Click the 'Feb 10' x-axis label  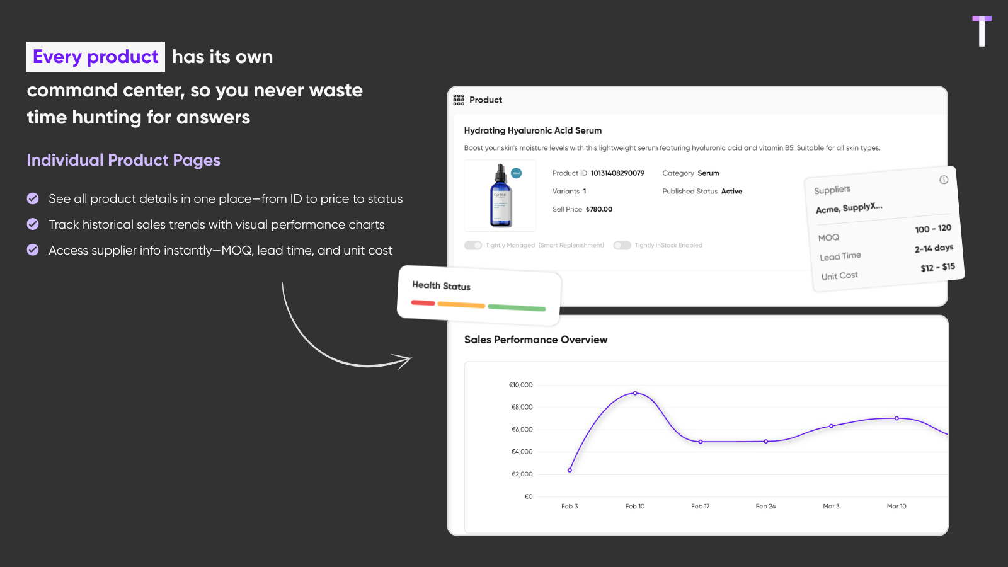pos(635,507)
